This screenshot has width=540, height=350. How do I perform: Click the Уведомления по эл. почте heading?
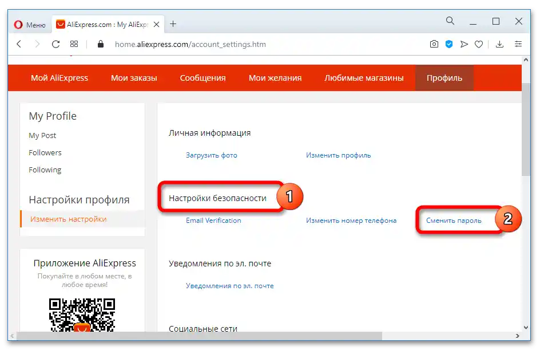coord(220,264)
